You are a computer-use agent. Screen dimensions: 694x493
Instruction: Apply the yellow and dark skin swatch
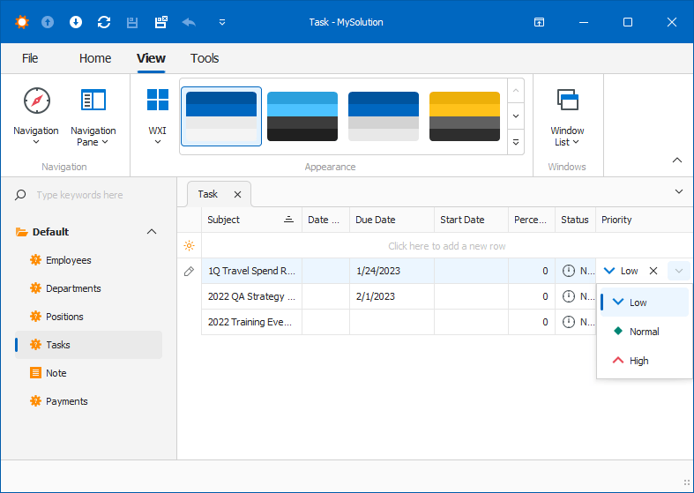click(465, 116)
